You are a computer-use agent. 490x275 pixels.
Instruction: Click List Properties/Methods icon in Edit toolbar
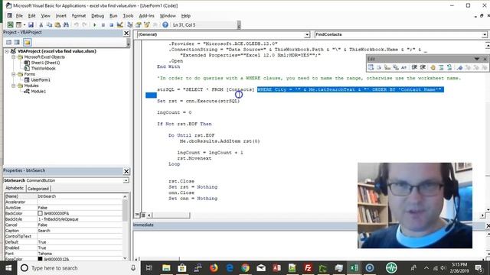click(371, 67)
